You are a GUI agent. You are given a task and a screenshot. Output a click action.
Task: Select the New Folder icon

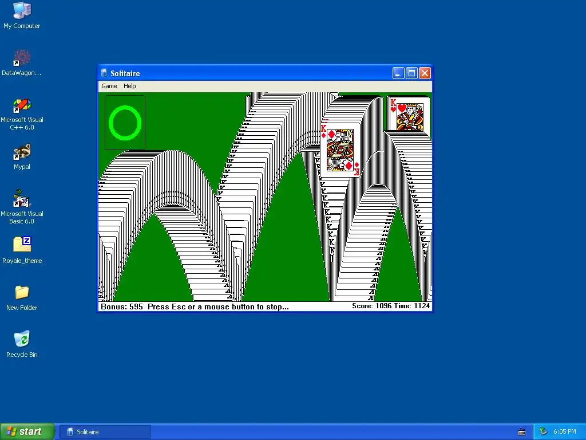click(x=22, y=297)
